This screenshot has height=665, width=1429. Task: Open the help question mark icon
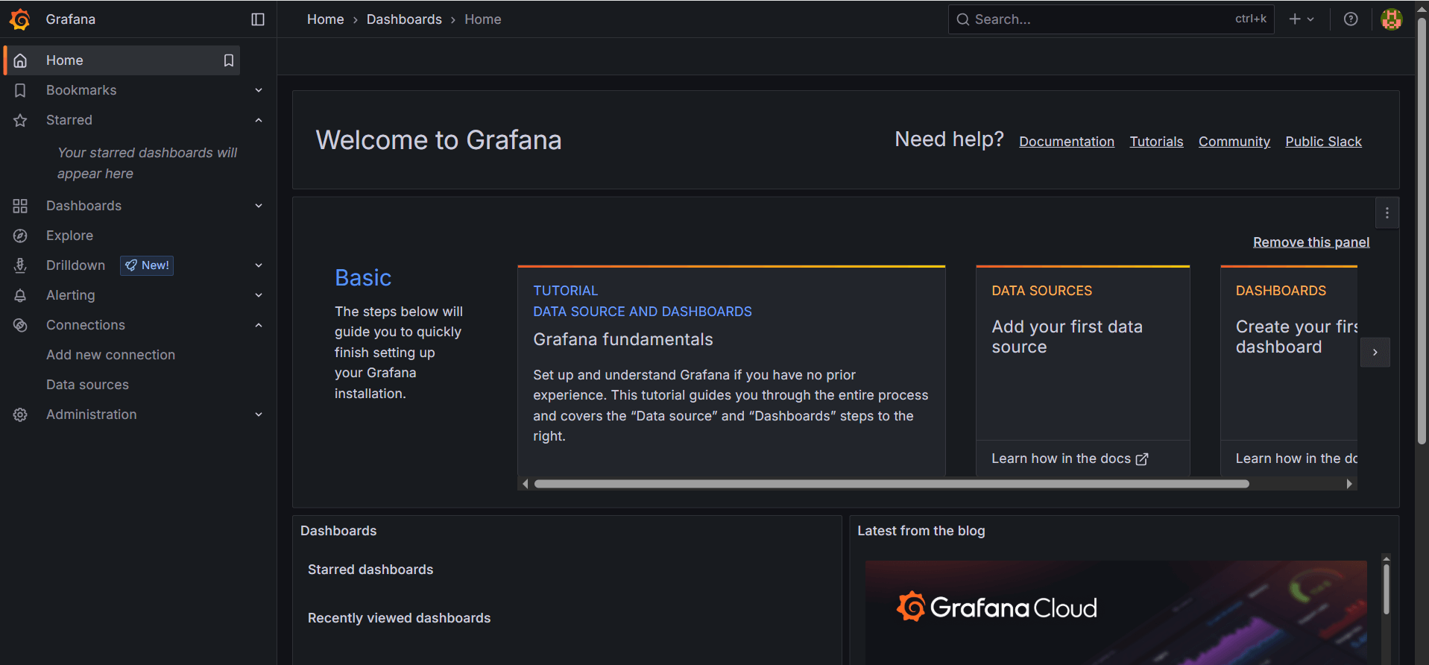tap(1351, 19)
